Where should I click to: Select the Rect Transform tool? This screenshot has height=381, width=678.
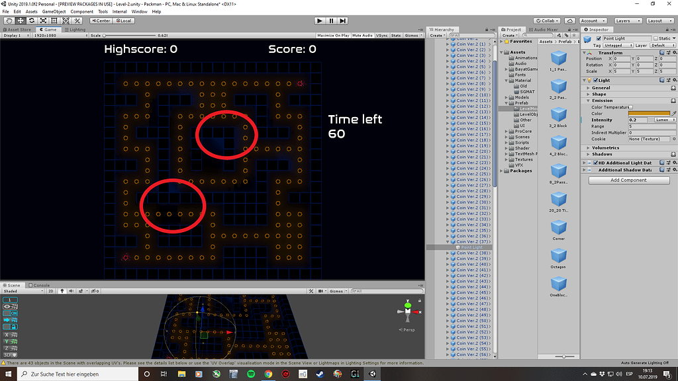coord(55,21)
